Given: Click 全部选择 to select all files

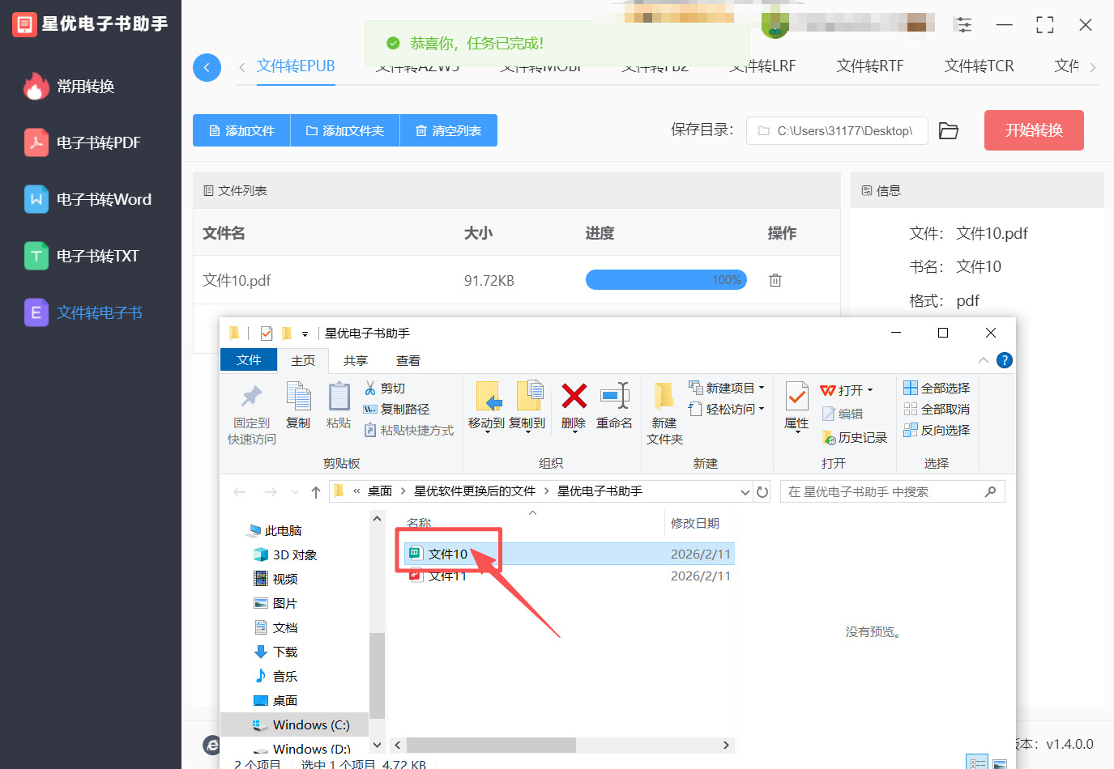Looking at the screenshot, I should click(937, 387).
